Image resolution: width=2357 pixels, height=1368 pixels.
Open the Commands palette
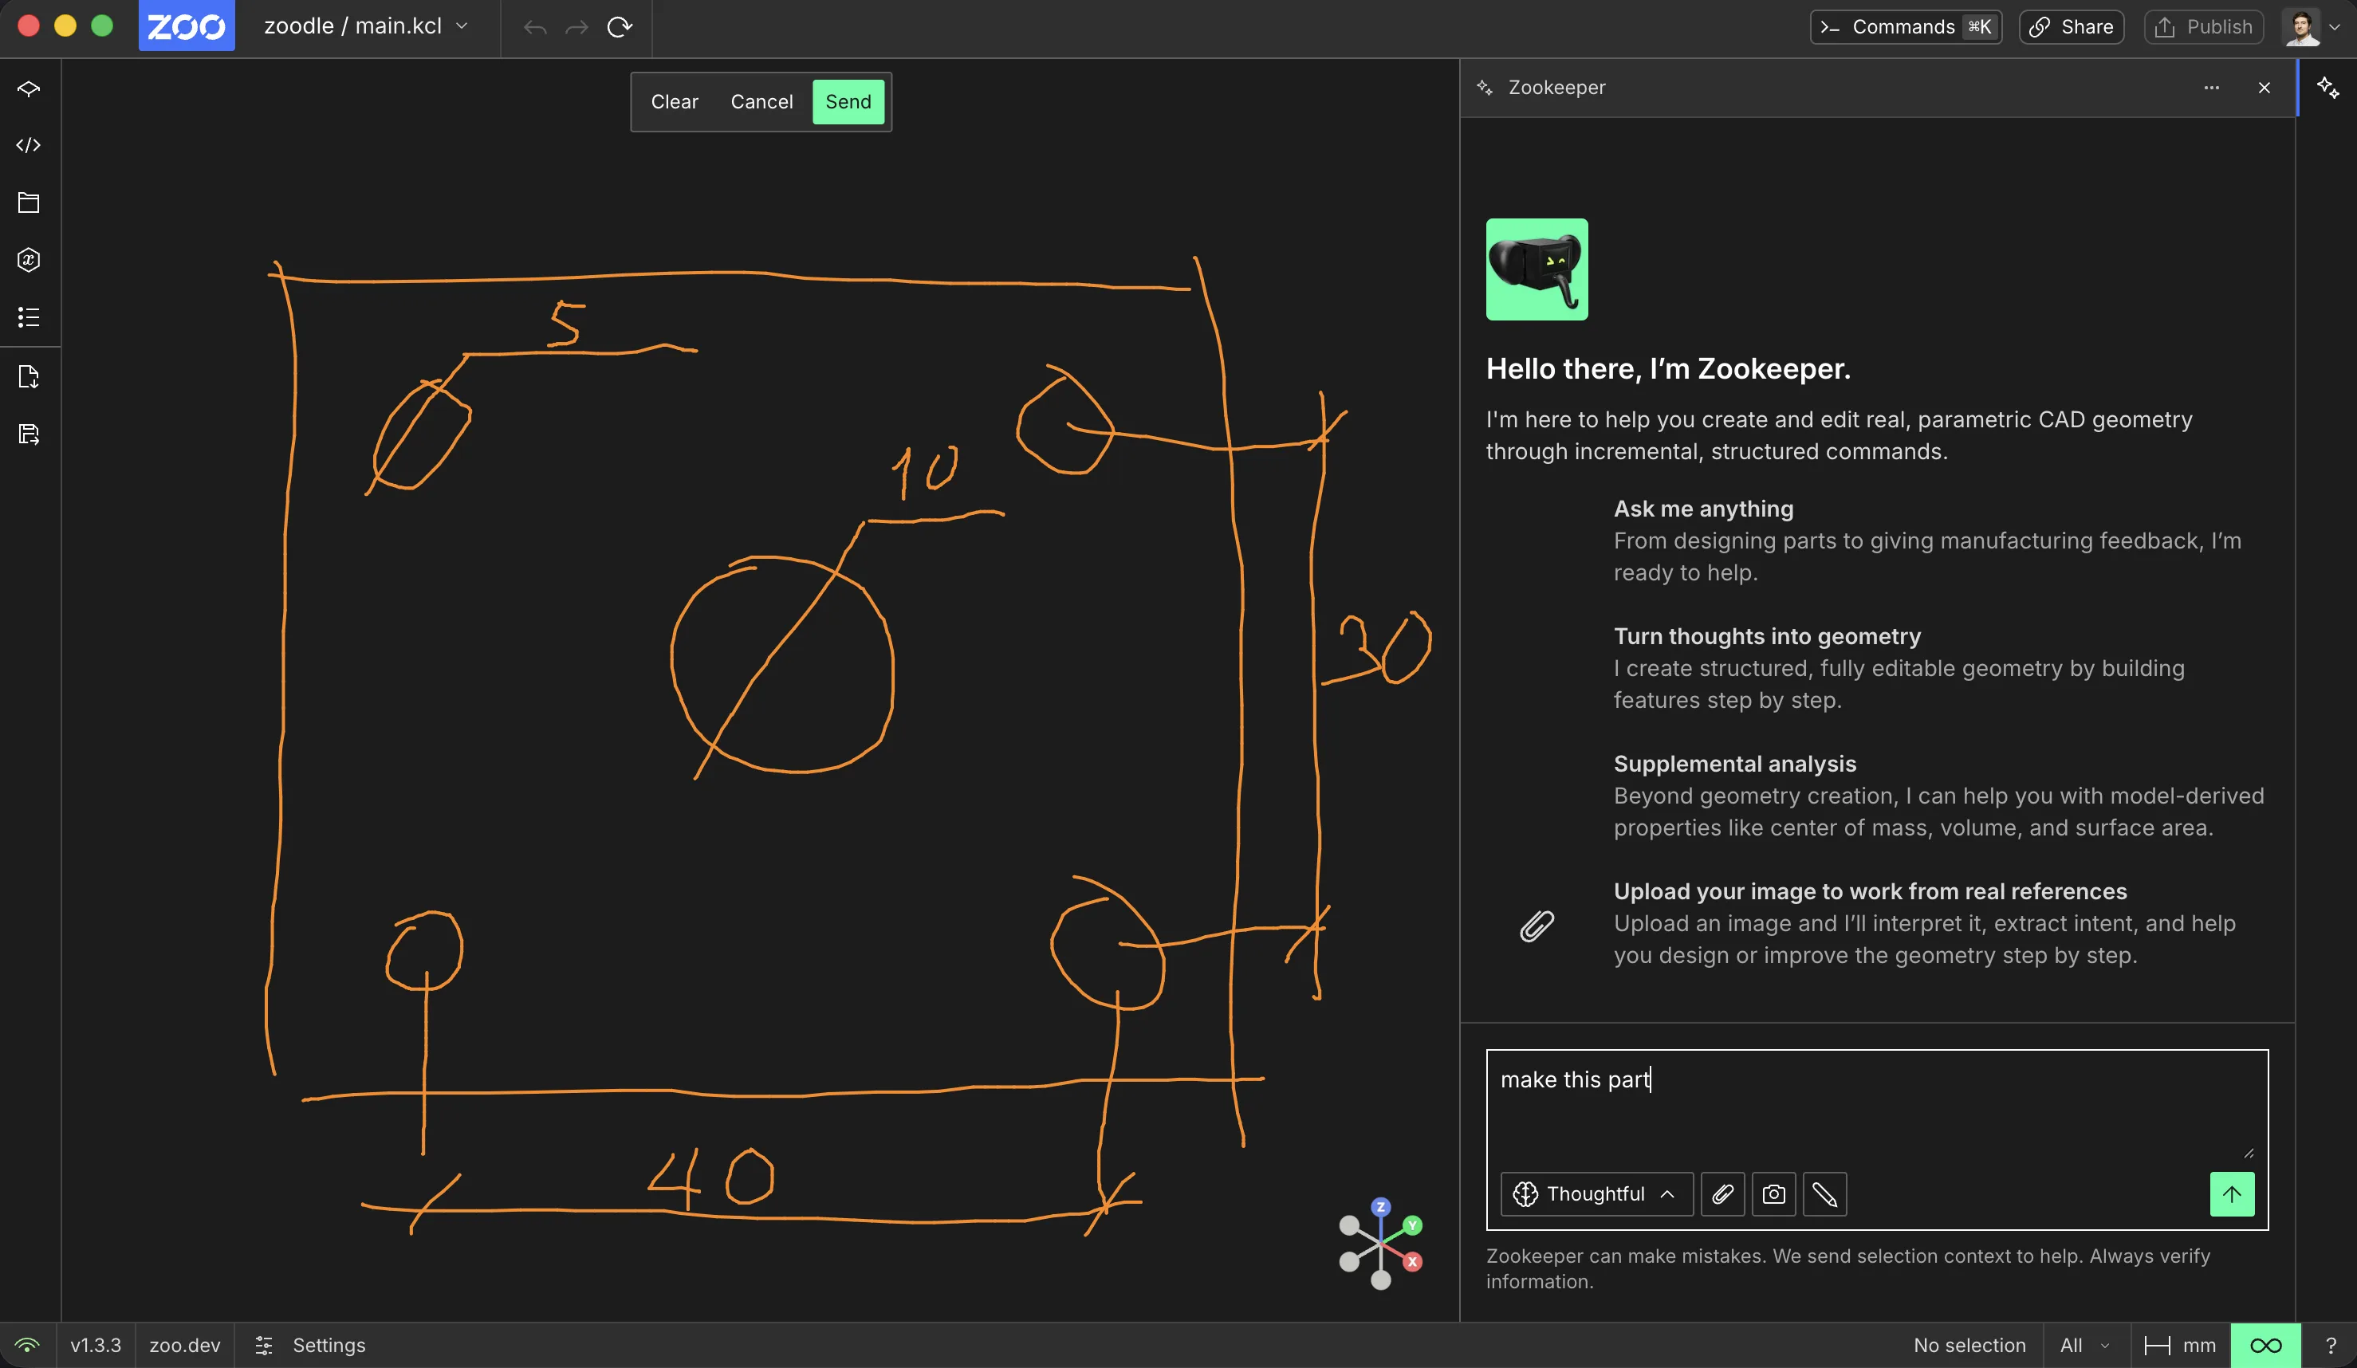coord(1906,26)
